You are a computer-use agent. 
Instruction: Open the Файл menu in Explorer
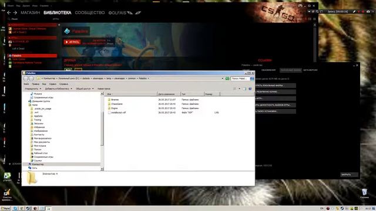[x=26, y=84]
